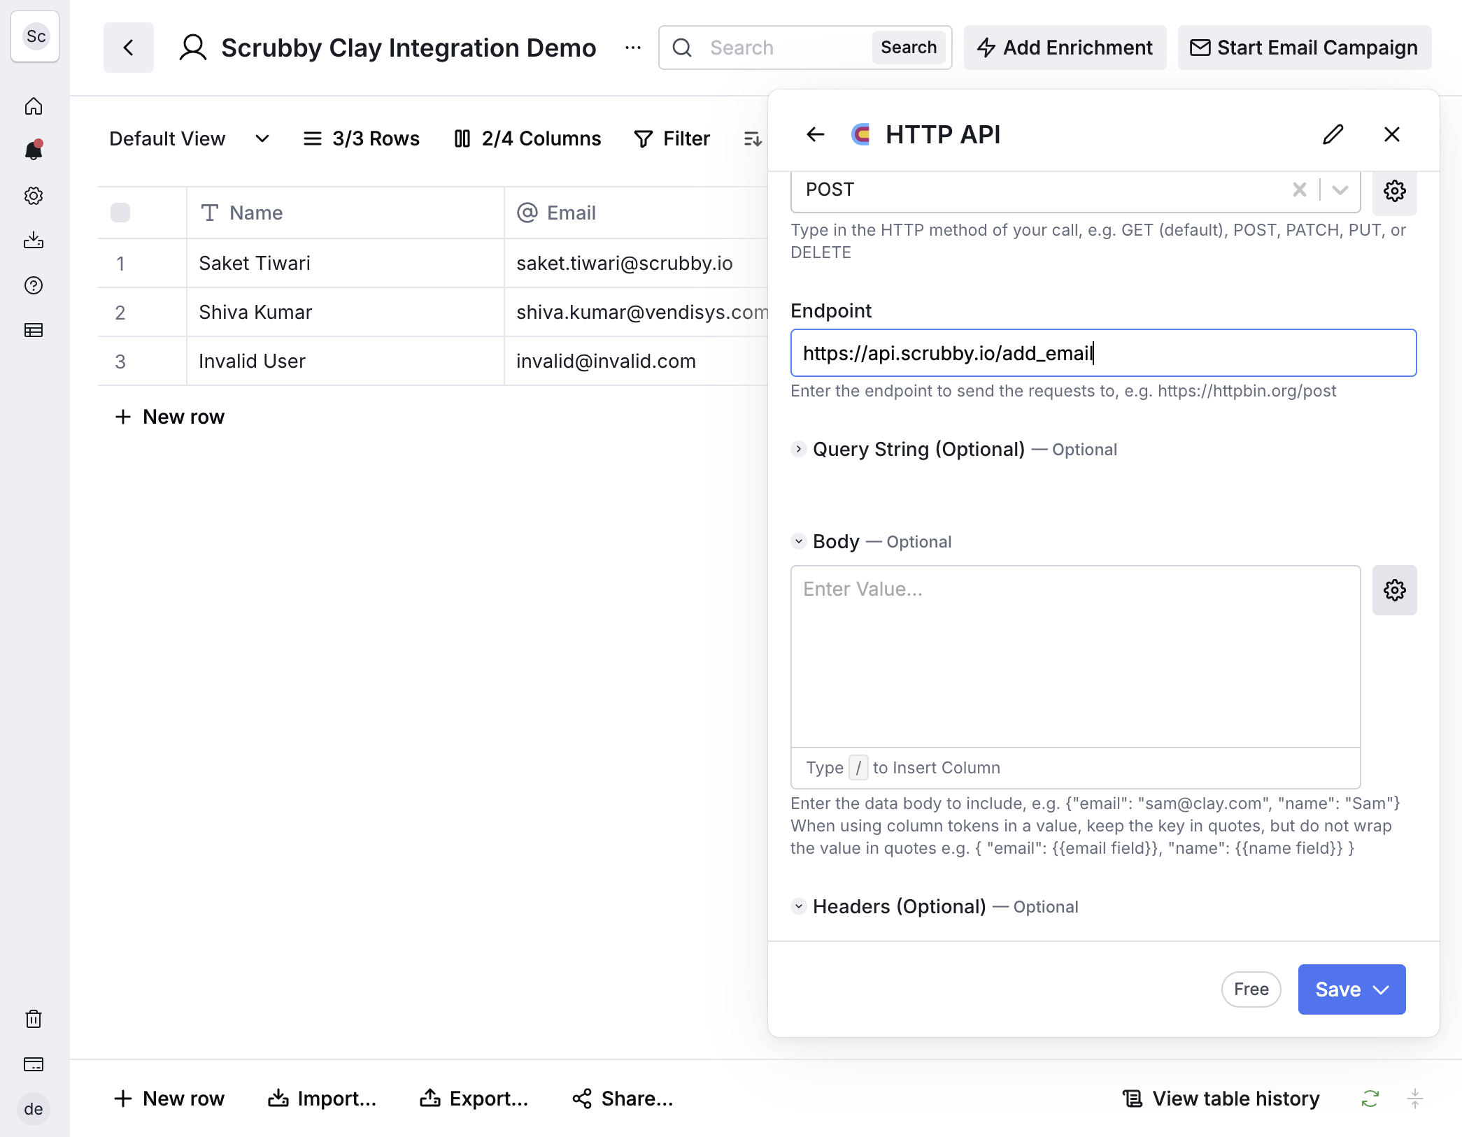Collapse the Headers (Optional) section
This screenshot has width=1462, height=1137.
click(799, 906)
